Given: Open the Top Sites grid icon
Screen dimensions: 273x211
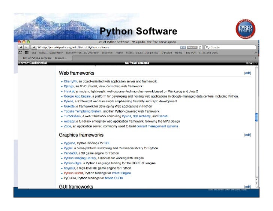Looking at the screenshot, I should (x=26, y=53).
